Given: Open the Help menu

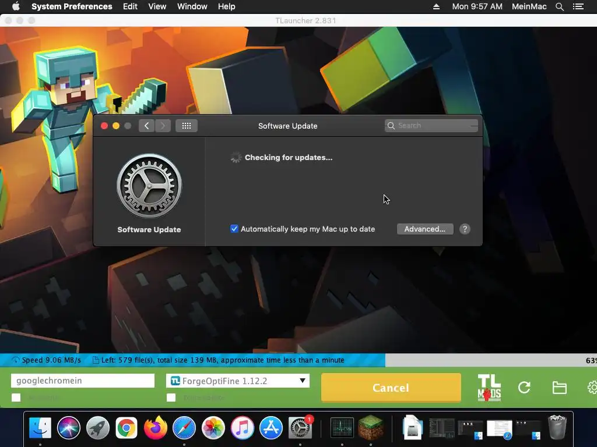Looking at the screenshot, I should [x=227, y=6].
